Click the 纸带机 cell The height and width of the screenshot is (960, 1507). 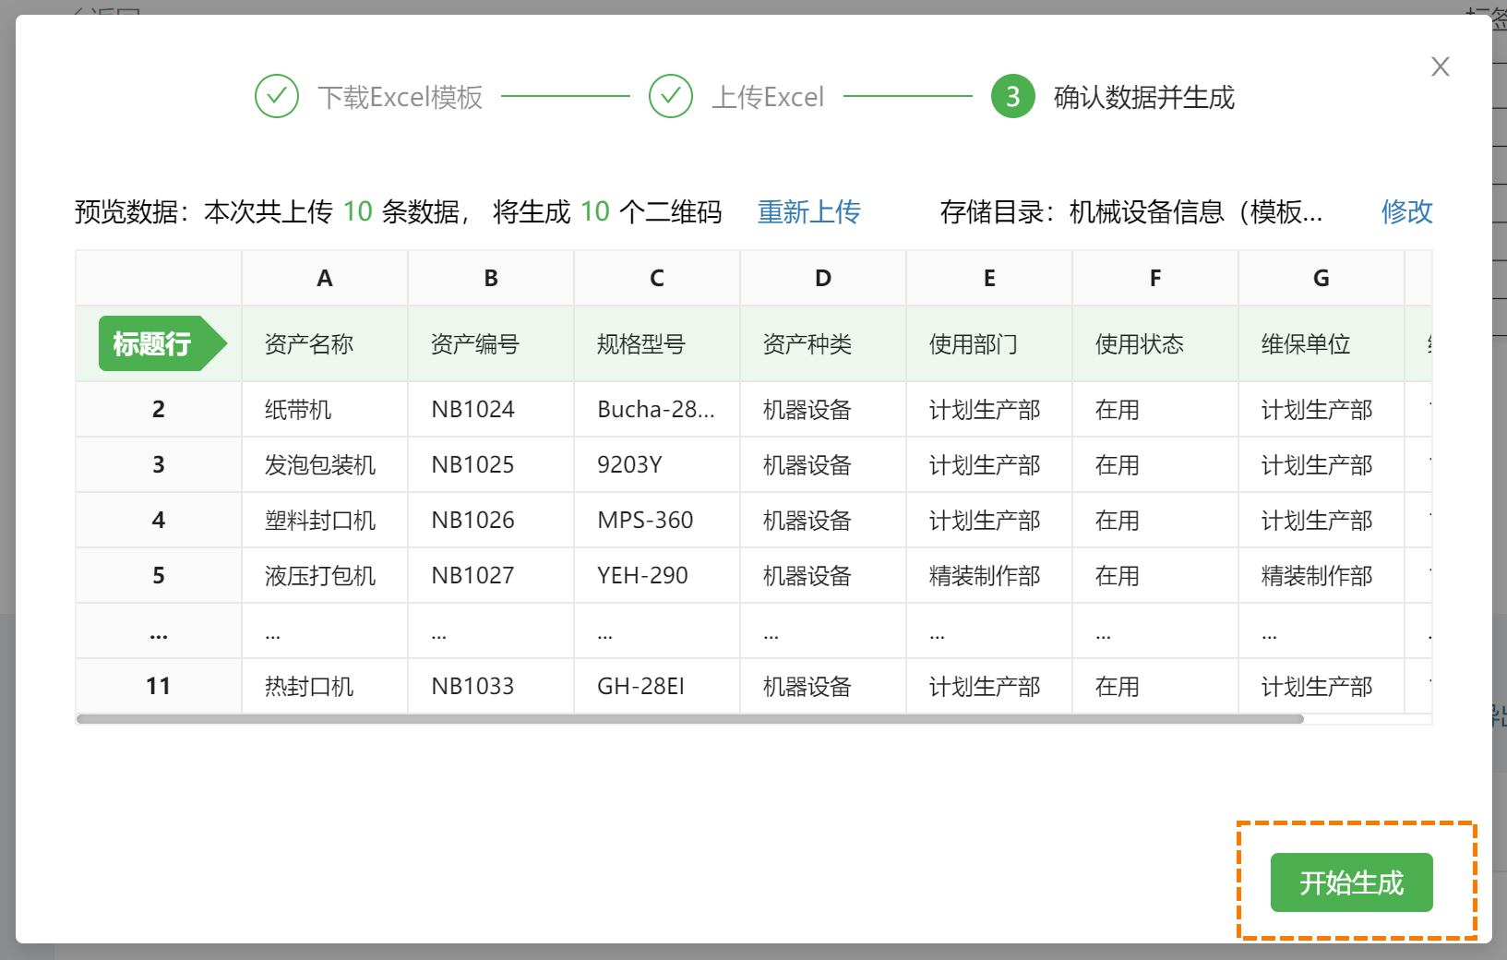325,409
